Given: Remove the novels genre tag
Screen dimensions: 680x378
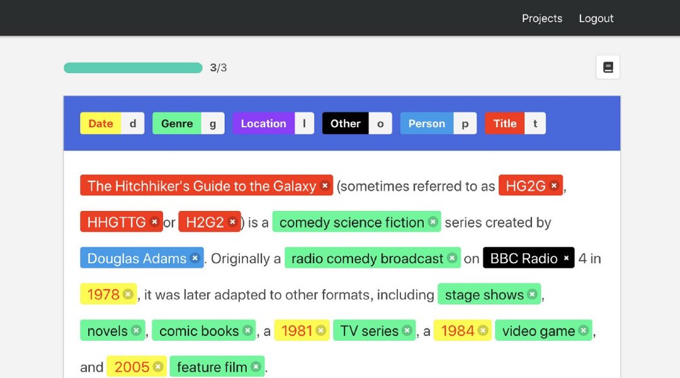Looking at the screenshot, I should click(136, 330).
